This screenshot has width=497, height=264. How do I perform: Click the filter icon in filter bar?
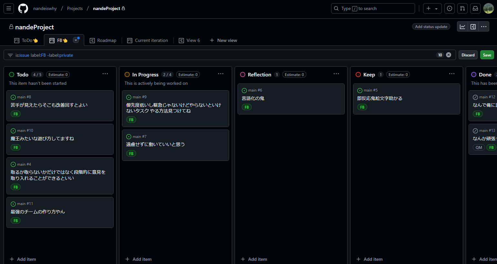click(10, 55)
